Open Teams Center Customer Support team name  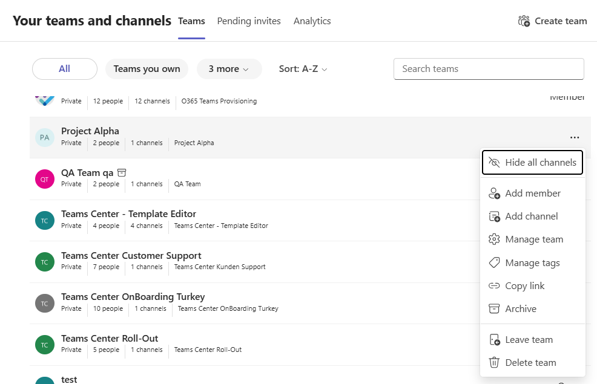tap(131, 255)
